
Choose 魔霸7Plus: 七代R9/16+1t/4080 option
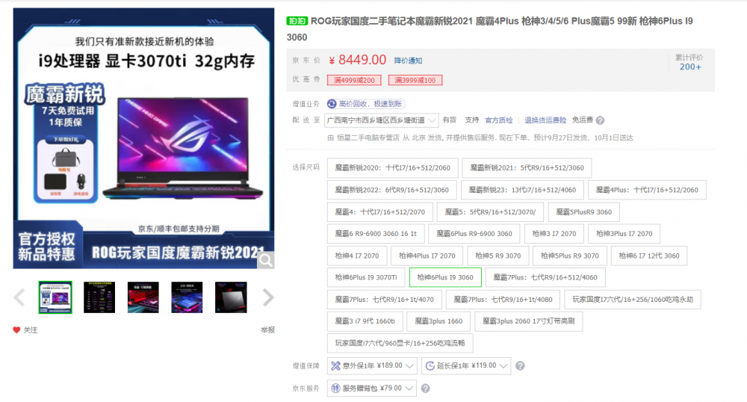(503, 300)
